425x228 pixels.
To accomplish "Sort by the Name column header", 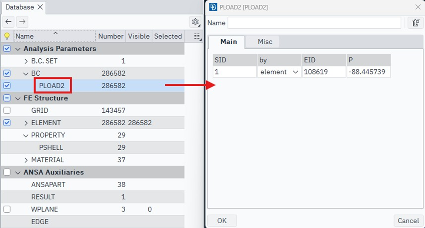I will (x=54, y=36).
